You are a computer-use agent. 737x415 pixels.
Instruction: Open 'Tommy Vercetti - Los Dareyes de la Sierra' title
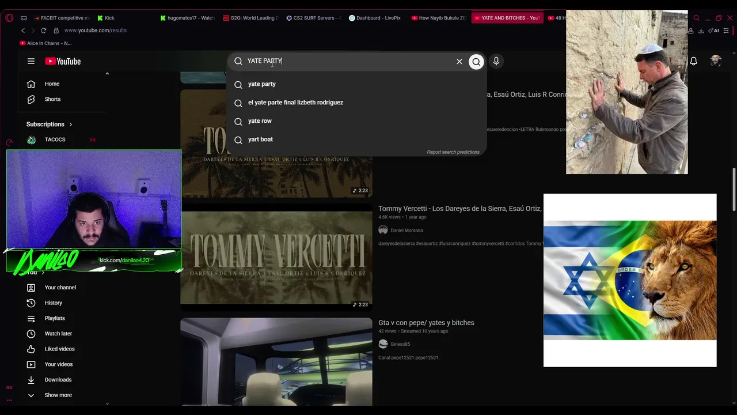[x=459, y=209]
